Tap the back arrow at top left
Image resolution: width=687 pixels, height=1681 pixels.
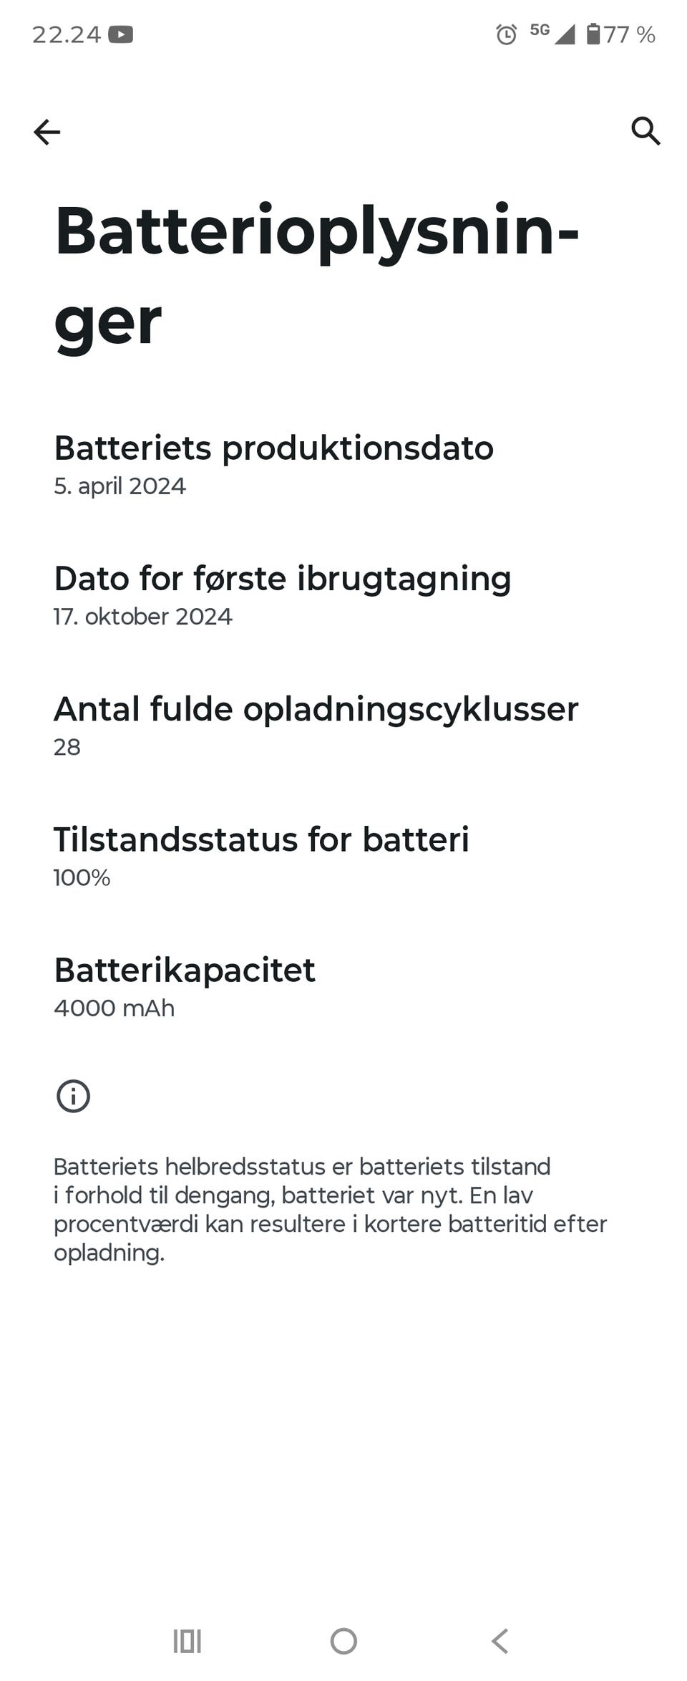coord(47,132)
